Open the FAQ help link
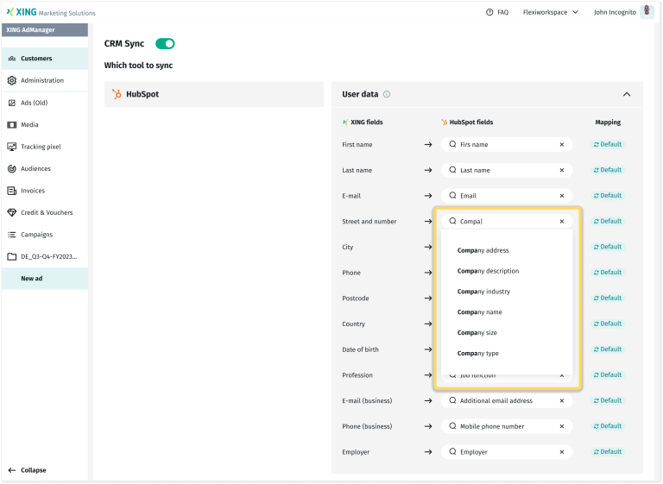This screenshot has height=484, width=663. (x=497, y=12)
